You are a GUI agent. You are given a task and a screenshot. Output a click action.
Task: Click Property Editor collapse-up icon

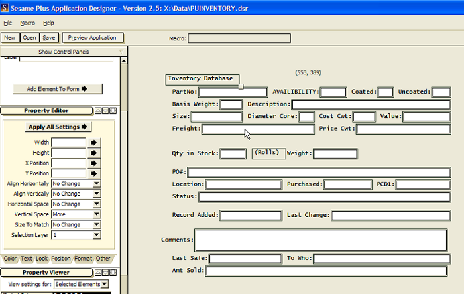pos(98,111)
